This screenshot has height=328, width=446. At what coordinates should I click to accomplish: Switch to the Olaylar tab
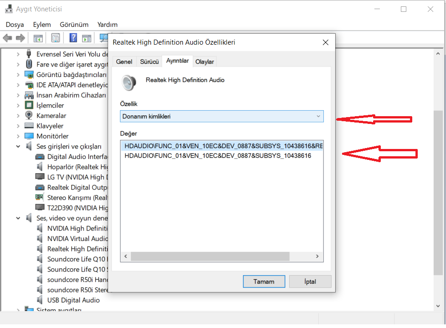204,61
